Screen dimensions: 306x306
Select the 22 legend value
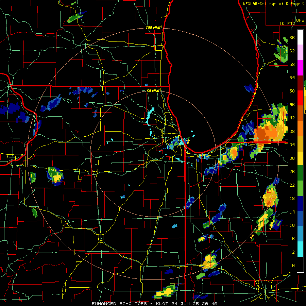pos(292,185)
